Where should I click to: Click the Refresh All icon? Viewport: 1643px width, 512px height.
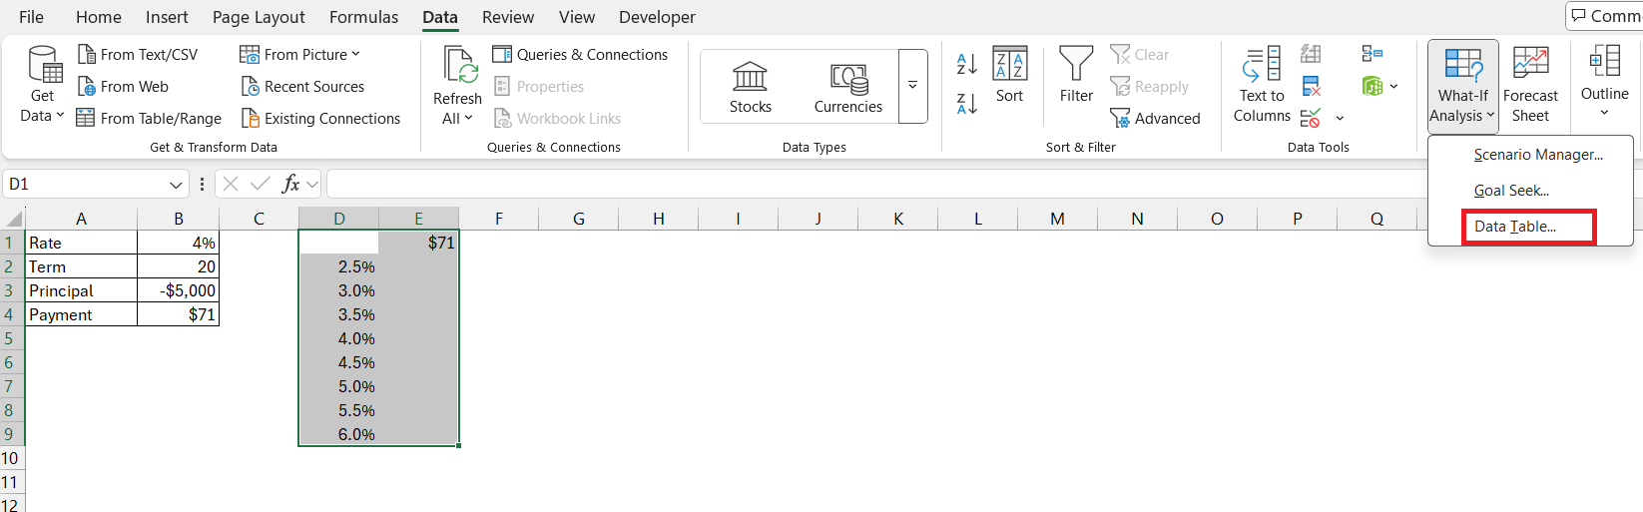coord(459,66)
